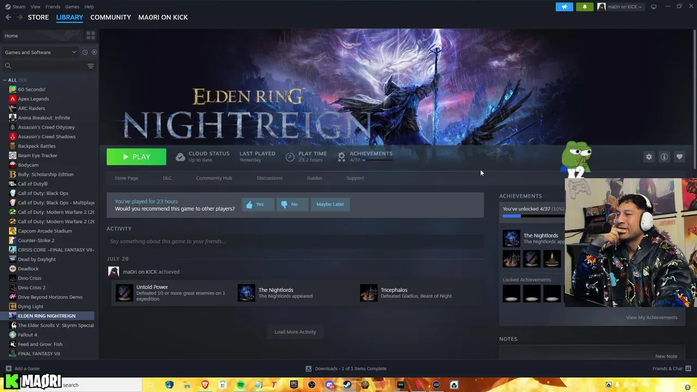Open Brave browser from taskbar
Viewport: 697px width, 392px height.
(205, 385)
